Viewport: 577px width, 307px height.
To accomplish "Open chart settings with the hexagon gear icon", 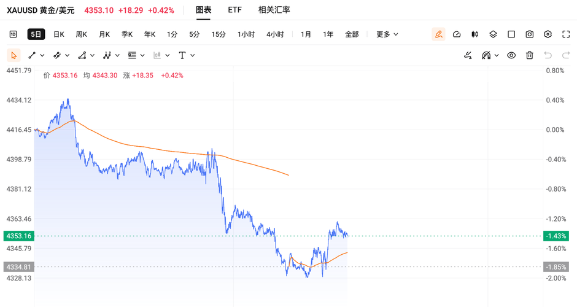I will point(548,34).
